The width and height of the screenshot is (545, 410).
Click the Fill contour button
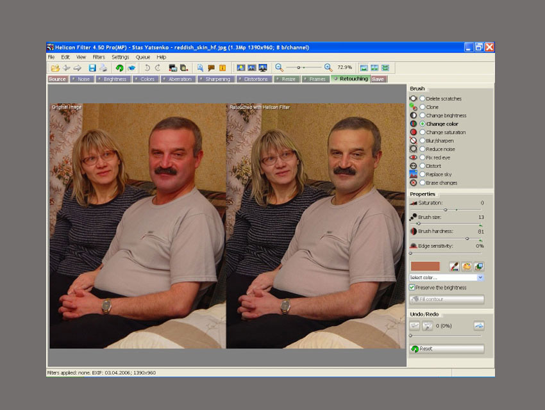(x=447, y=299)
